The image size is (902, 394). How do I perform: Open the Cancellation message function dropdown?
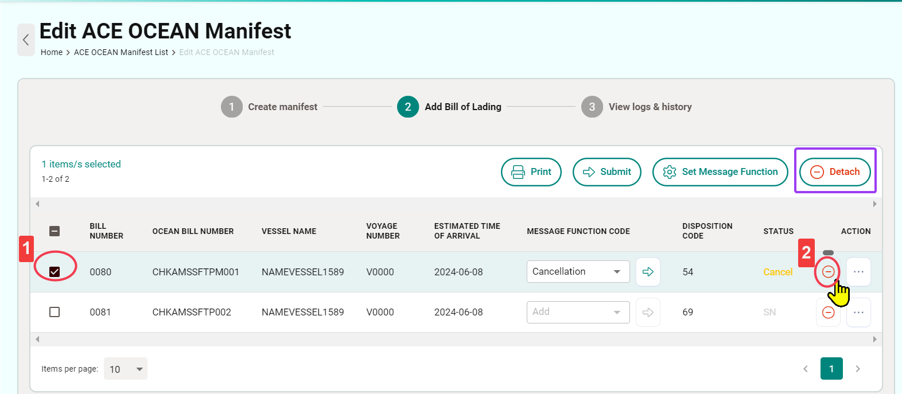578,272
